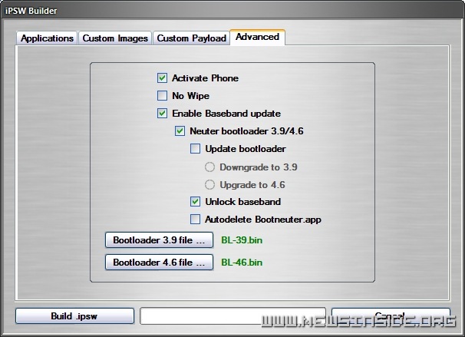Browse for the Bootloader 3.9 file
Viewport: 465px width, 337px height.
[159, 240]
